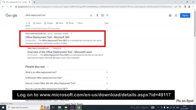Expand 'What is an office deployment tool?'
This screenshot has width=196, height=110.
[67, 72]
